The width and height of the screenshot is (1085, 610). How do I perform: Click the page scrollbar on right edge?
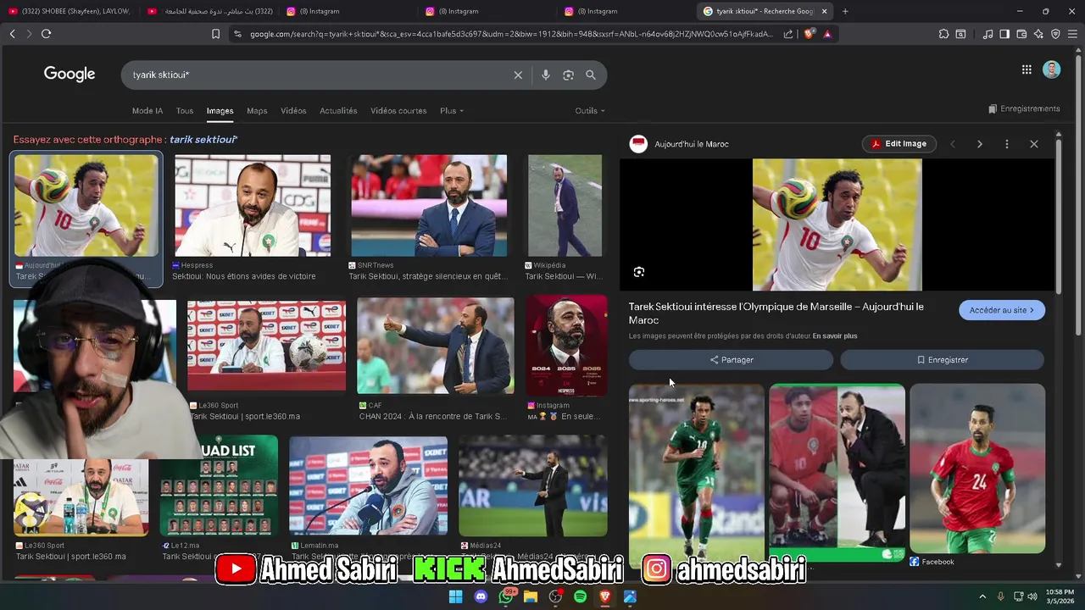(x=1078, y=195)
